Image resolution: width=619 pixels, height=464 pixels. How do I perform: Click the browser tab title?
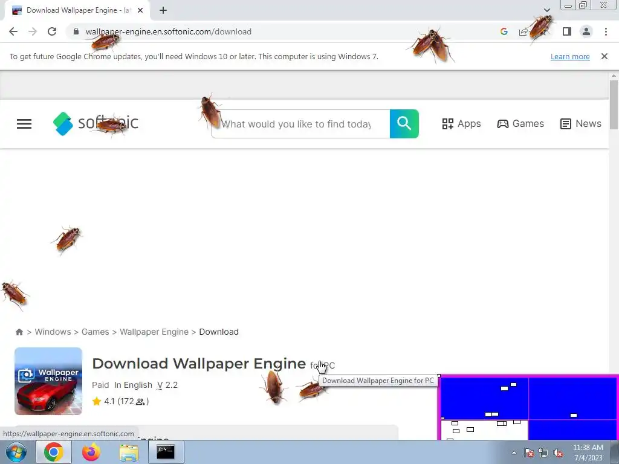[78, 10]
